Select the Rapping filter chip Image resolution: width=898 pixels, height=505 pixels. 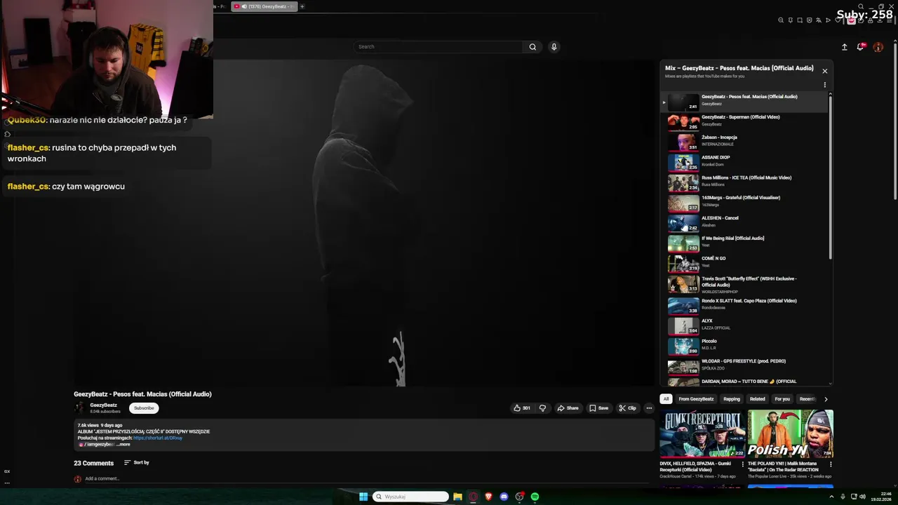732,399
